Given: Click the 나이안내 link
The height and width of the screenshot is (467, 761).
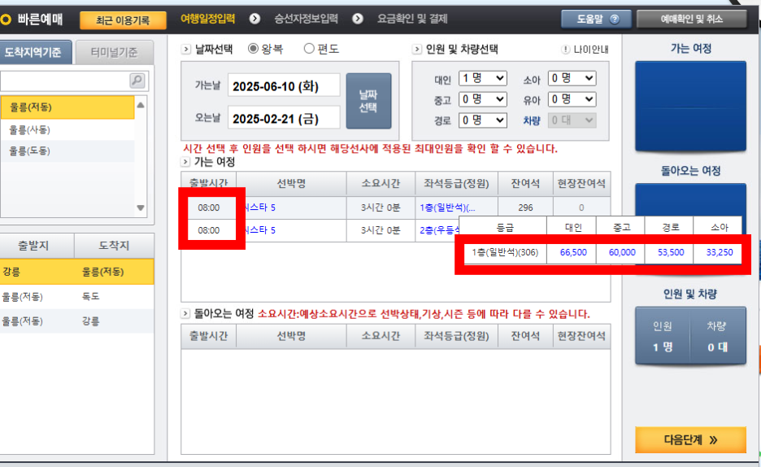Looking at the screenshot, I should tap(590, 50).
